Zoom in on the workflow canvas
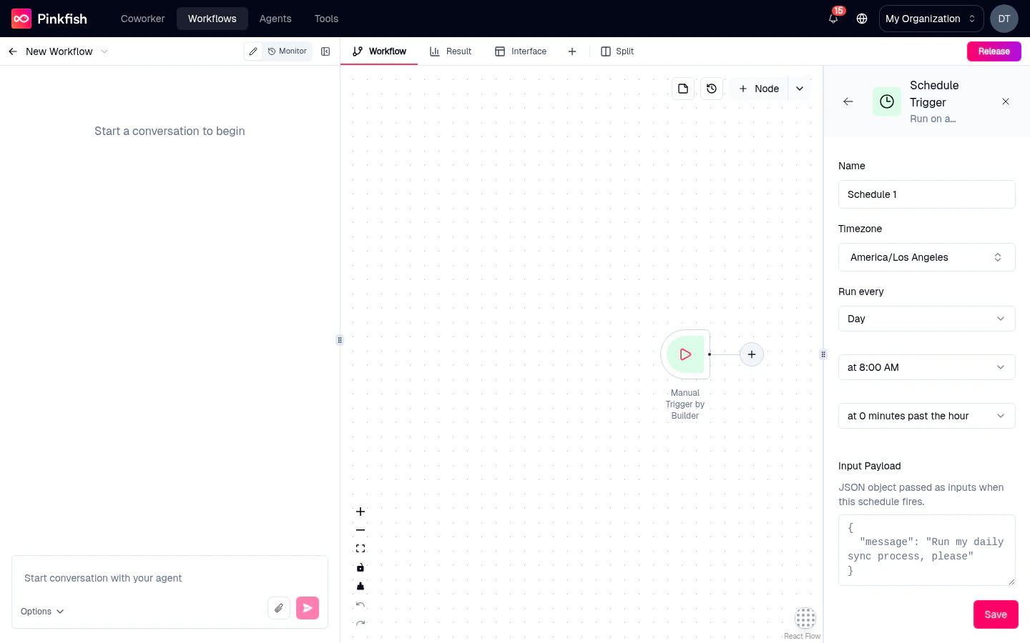 pyautogui.click(x=360, y=512)
